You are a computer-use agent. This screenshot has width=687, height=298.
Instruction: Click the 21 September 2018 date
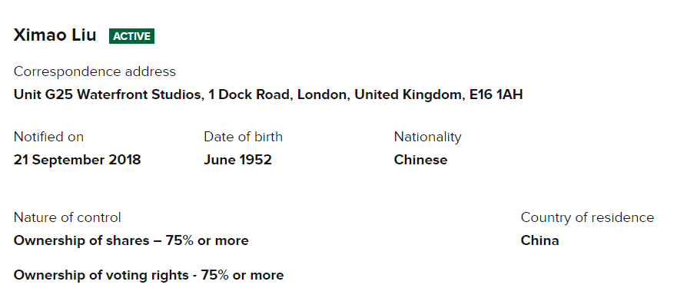pos(77,160)
